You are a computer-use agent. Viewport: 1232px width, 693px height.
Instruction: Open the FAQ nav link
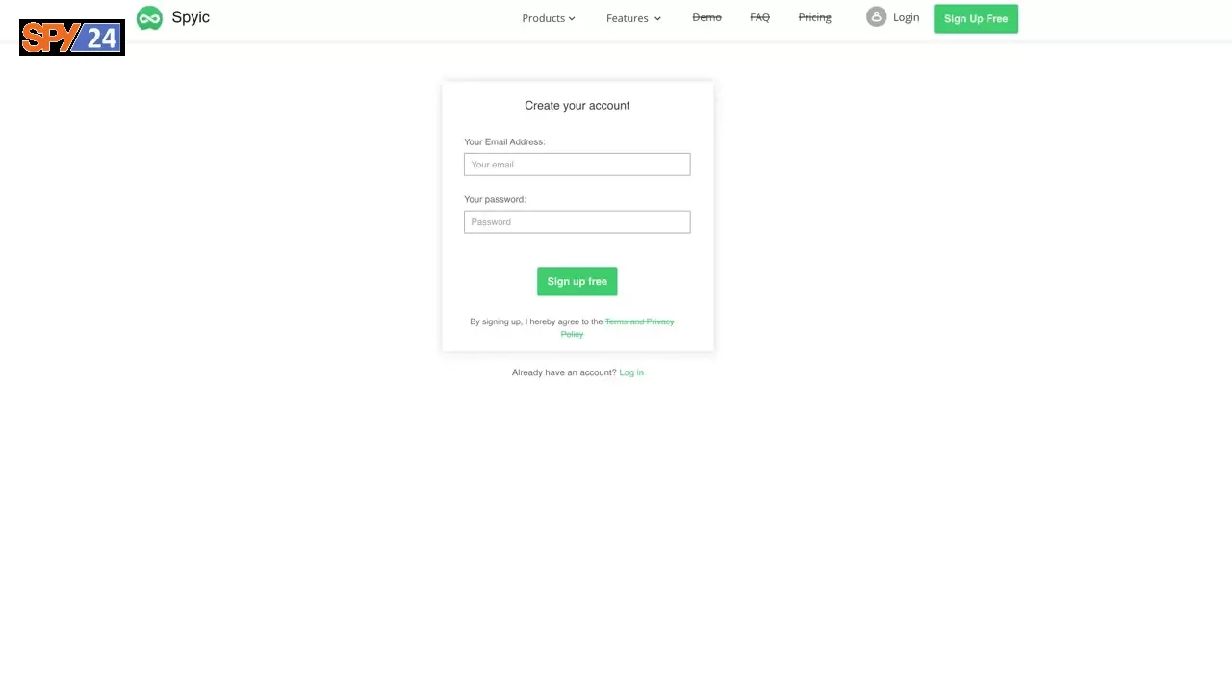pyautogui.click(x=759, y=17)
